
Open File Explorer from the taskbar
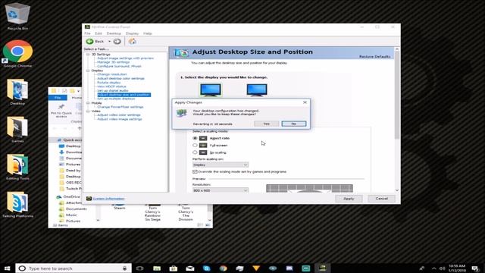(157, 268)
